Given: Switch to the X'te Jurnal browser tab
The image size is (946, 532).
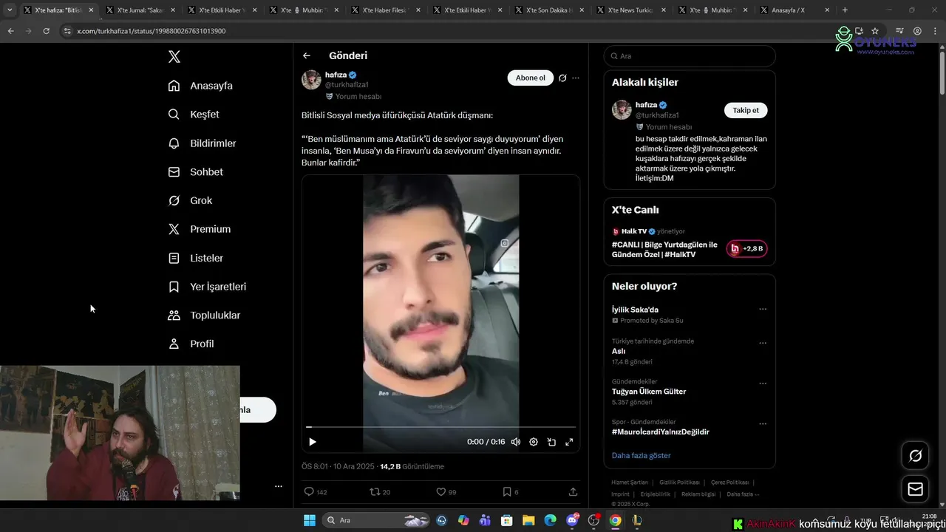Looking at the screenshot, I should 139,10.
